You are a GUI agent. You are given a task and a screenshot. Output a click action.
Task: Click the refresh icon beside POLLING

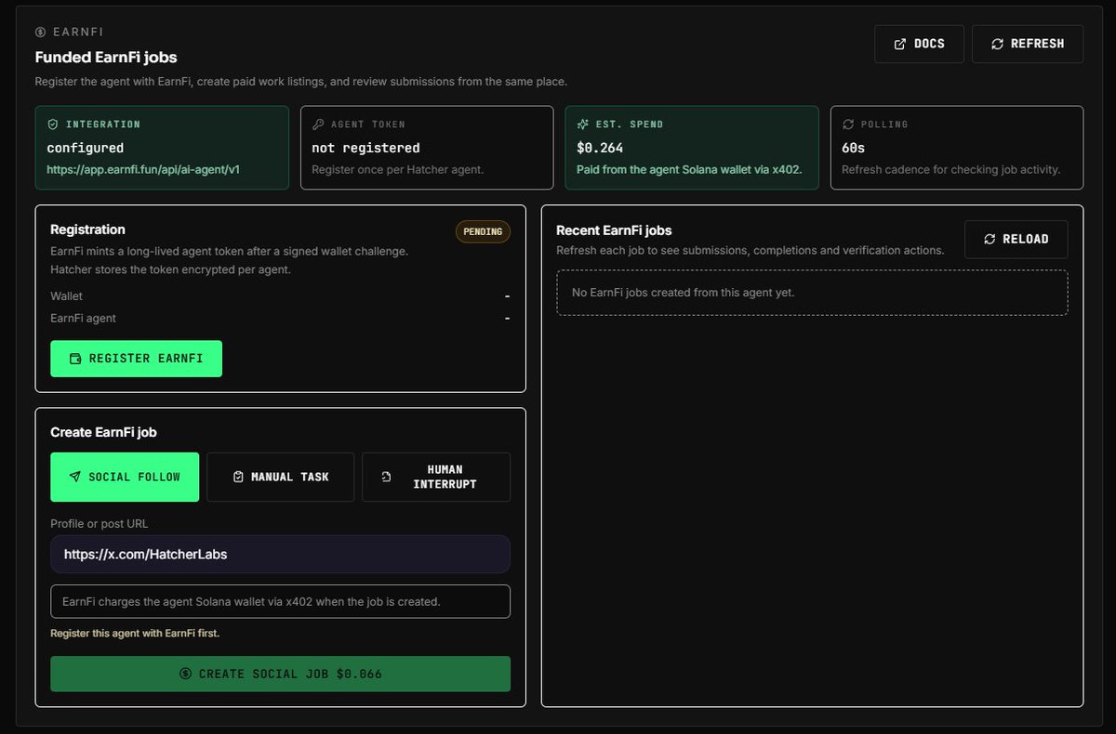point(847,124)
